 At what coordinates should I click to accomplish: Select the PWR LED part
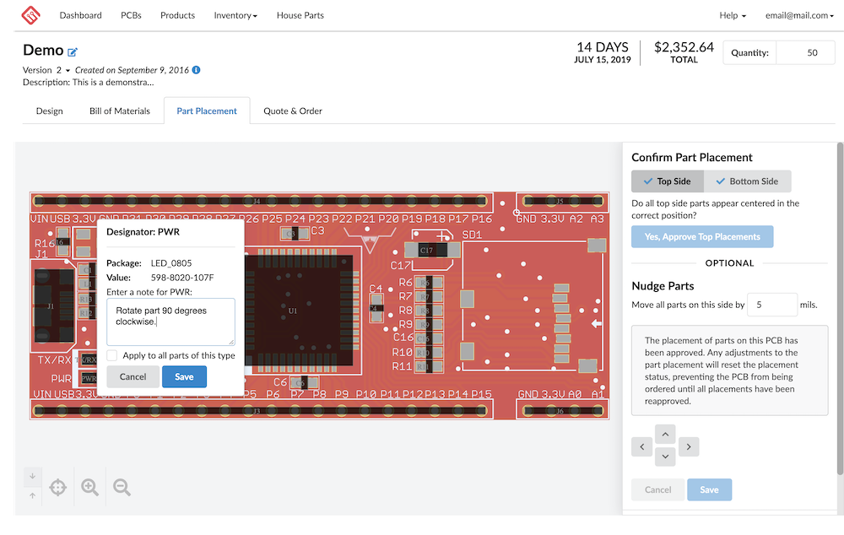pyautogui.click(x=89, y=378)
